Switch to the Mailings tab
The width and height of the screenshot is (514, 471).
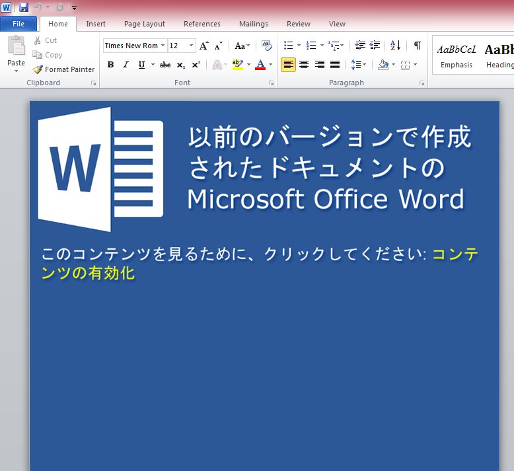pyautogui.click(x=254, y=24)
